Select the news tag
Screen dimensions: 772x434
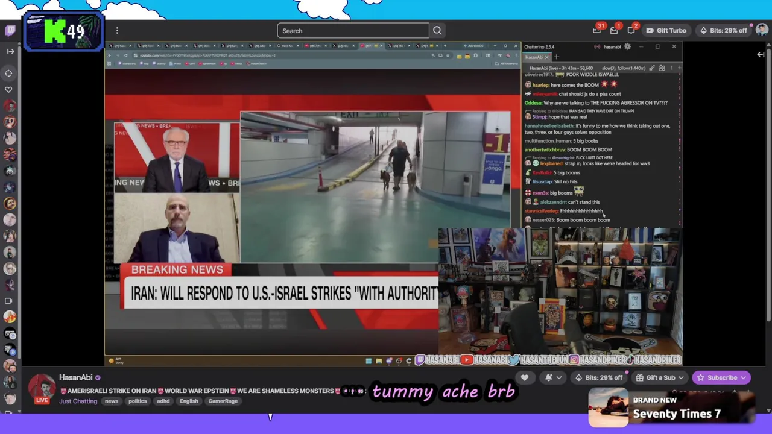(112, 401)
